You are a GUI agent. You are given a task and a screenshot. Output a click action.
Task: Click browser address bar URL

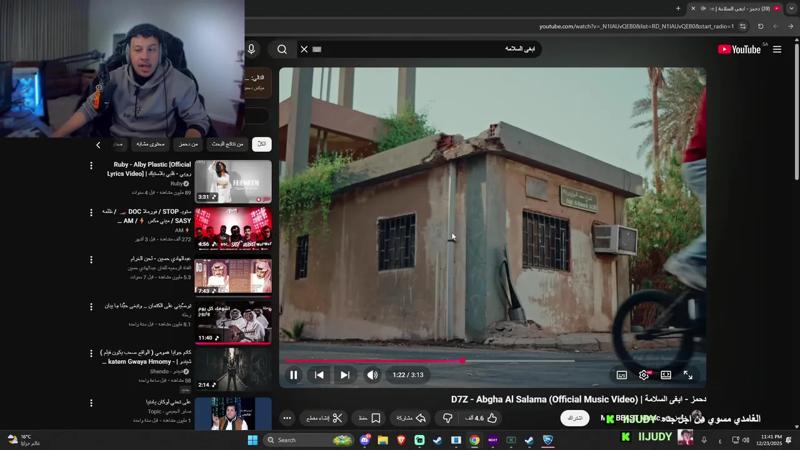[x=636, y=26]
